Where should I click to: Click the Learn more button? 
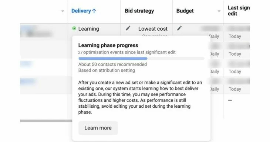(x=98, y=128)
